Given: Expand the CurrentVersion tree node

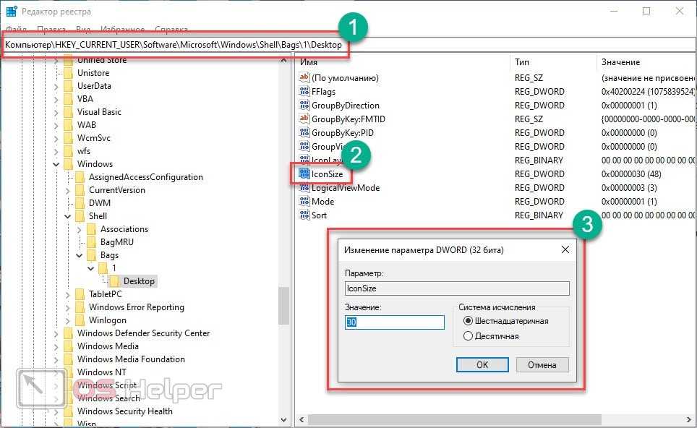Looking at the screenshot, I should pyautogui.click(x=67, y=191).
